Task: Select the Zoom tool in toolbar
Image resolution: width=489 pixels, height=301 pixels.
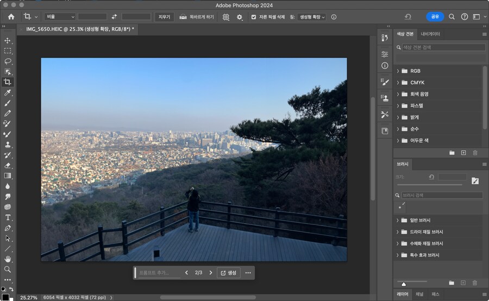Action: tap(8, 269)
